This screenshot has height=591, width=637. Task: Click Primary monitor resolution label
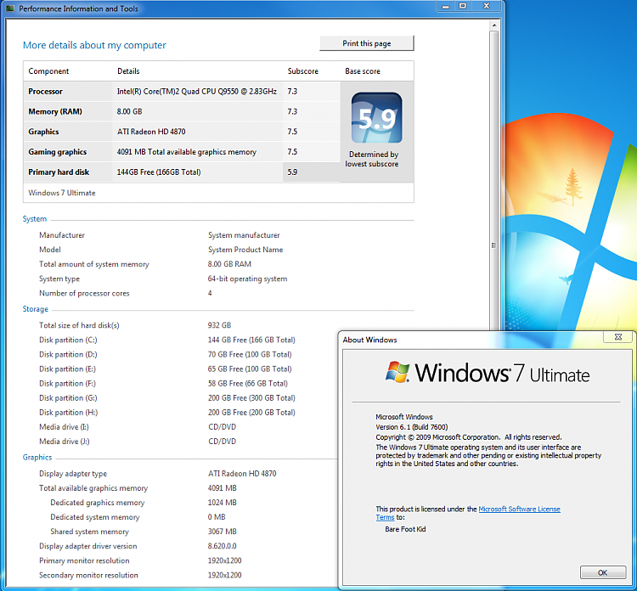84,560
